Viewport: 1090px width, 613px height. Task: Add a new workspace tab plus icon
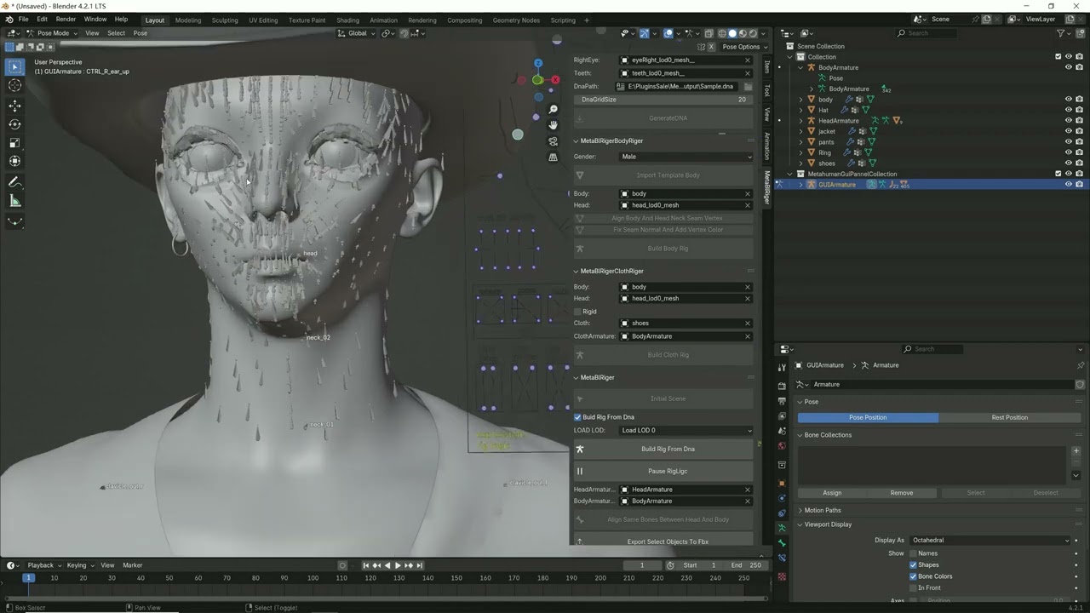tap(586, 20)
